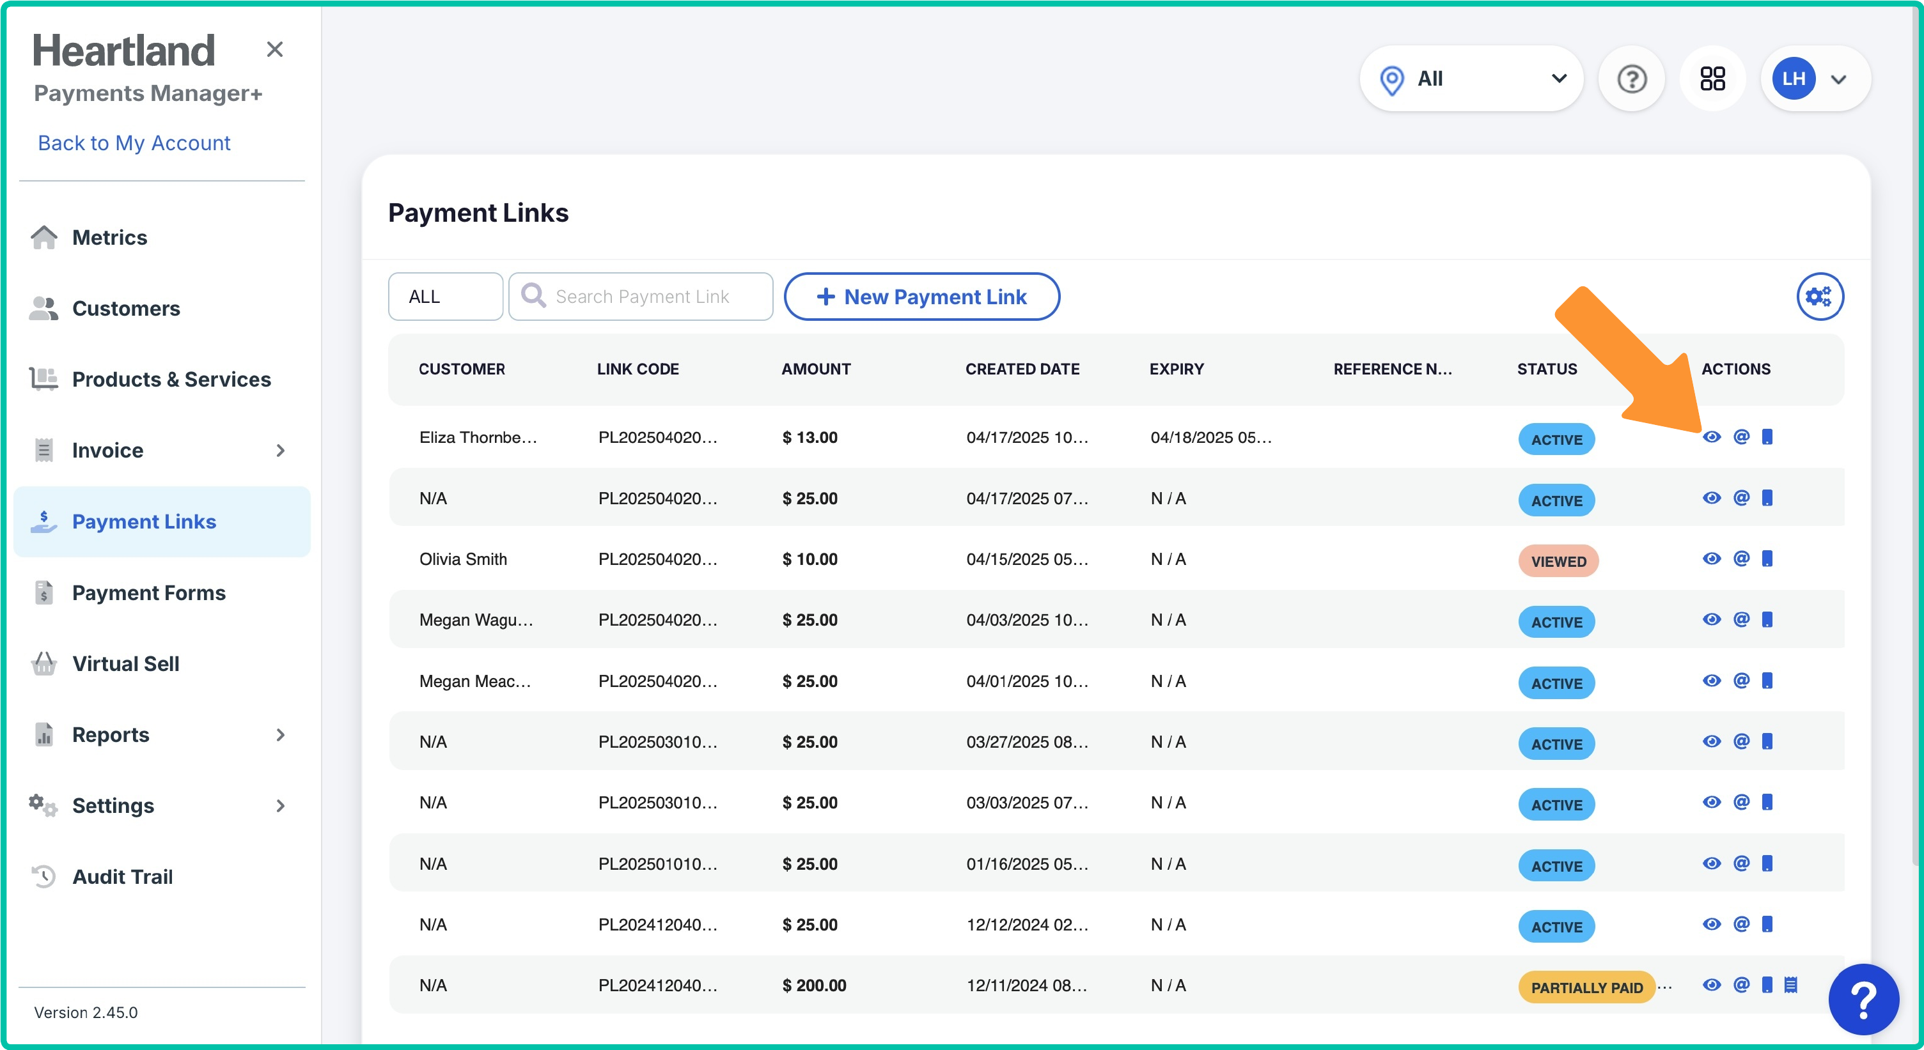Email the Megan Wagu payment link

point(1740,619)
